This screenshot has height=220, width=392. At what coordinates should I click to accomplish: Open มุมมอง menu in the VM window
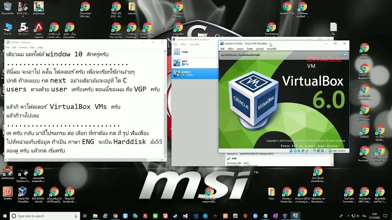(240, 49)
